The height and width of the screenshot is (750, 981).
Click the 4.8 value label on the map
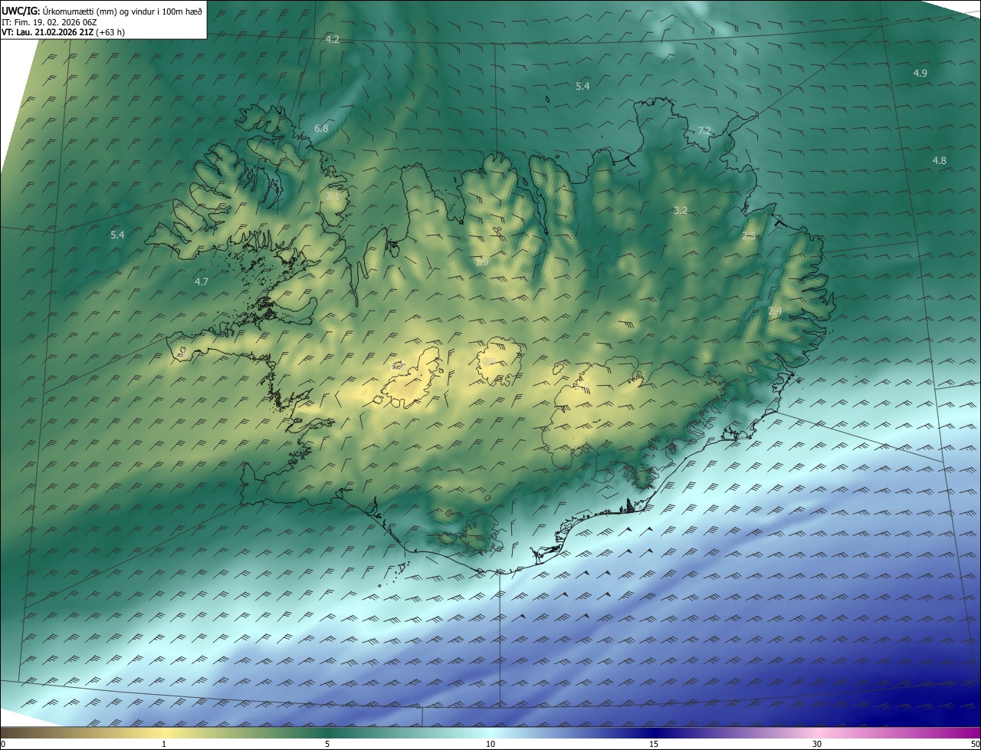940,160
